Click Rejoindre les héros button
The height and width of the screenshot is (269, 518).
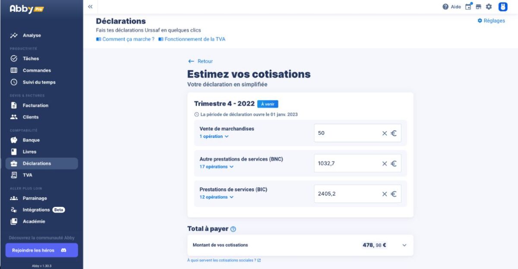(x=41, y=250)
